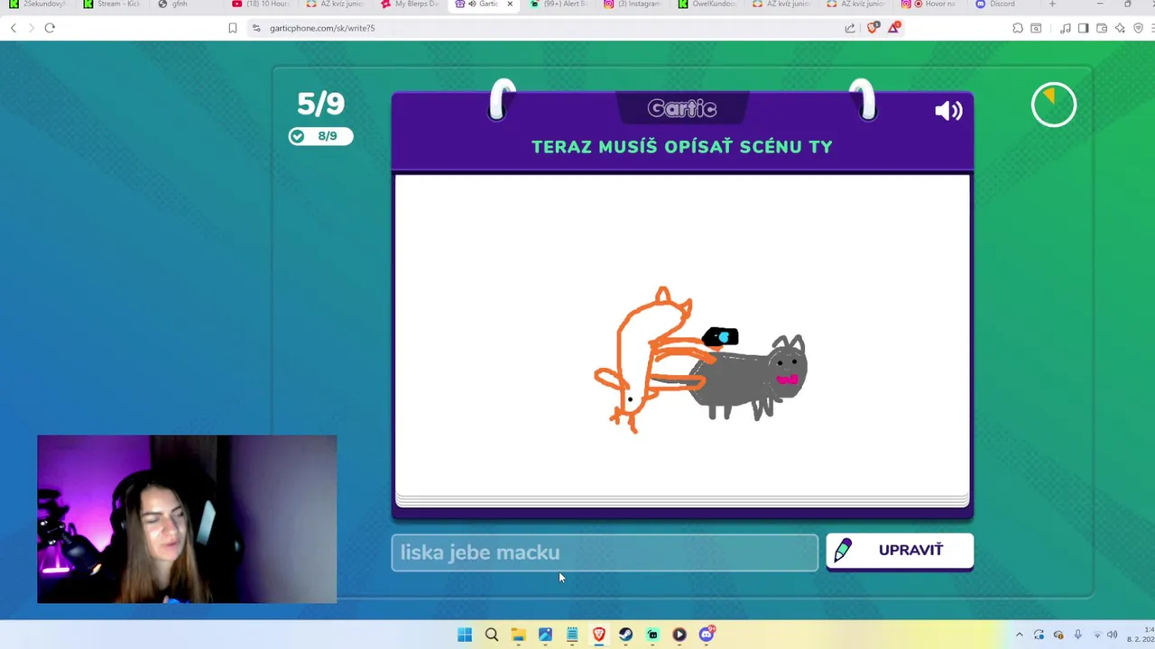Open Brave Rewards triangle icon
1155x649 pixels.
point(893,28)
